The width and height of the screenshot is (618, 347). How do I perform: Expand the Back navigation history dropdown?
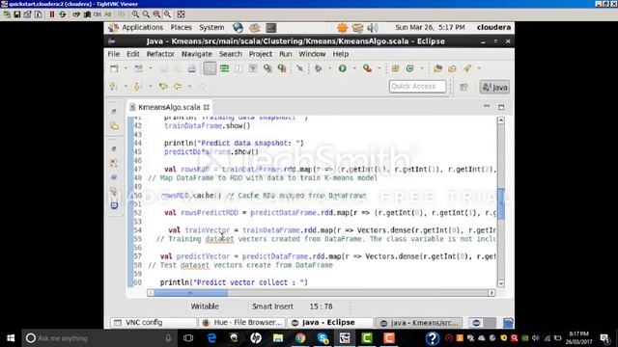point(189,86)
